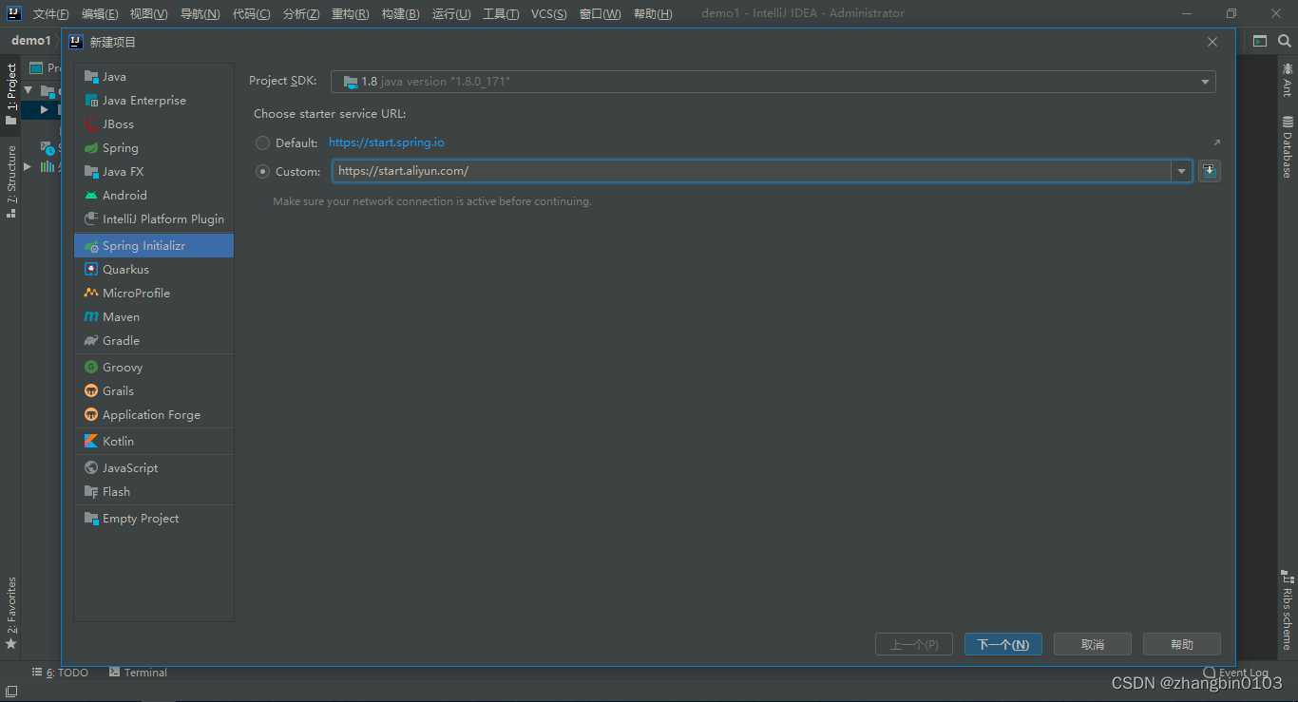Open the Terminal tool tab
This screenshot has width=1298, height=702.
pos(139,673)
